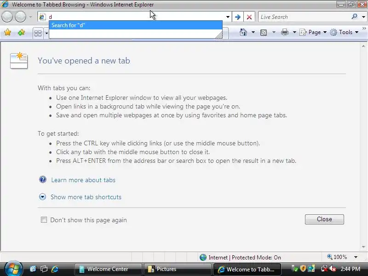This screenshot has width=368, height=276.
Task: Click in the Live Search box
Action: pyautogui.click(x=304, y=17)
